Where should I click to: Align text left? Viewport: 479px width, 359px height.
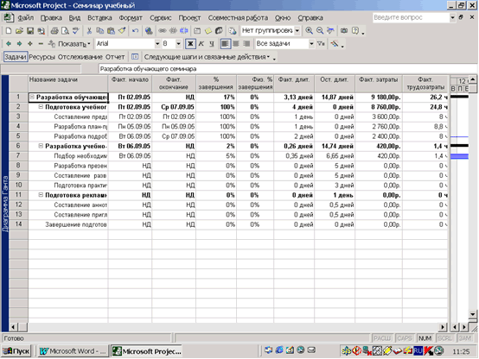coord(225,44)
